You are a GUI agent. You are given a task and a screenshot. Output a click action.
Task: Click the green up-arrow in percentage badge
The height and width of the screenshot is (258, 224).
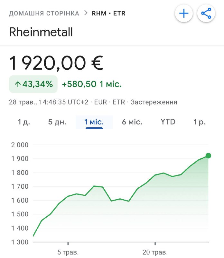[x=18, y=84]
